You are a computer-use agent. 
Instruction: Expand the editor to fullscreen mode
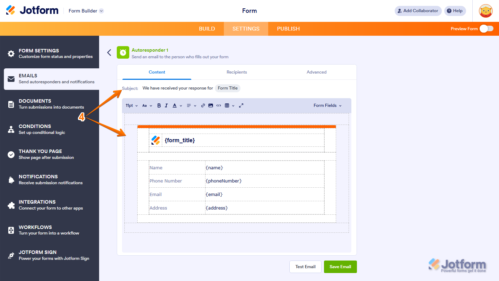(x=241, y=105)
